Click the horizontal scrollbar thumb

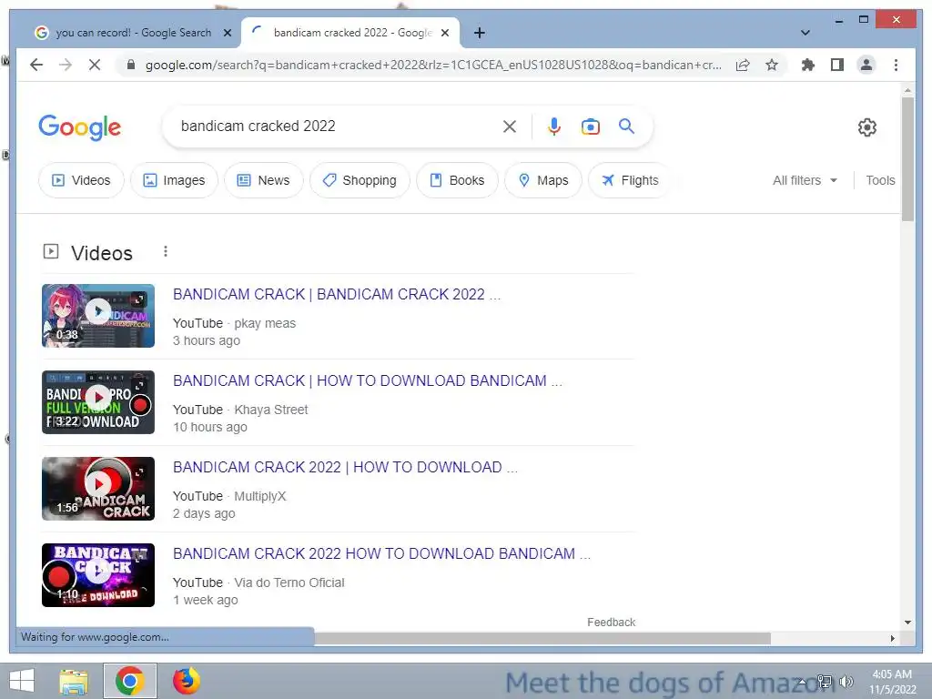pos(542,638)
